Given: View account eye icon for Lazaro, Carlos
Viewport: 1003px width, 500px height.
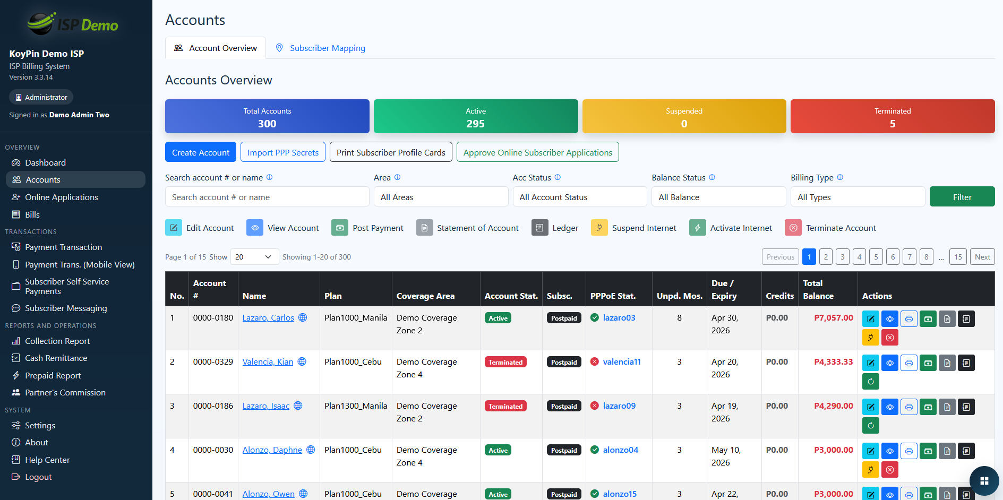Looking at the screenshot, I should [890, 319].
